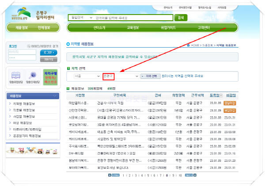Open the 시설관리 및 방재업무 job posting

[x=112, y=139]
